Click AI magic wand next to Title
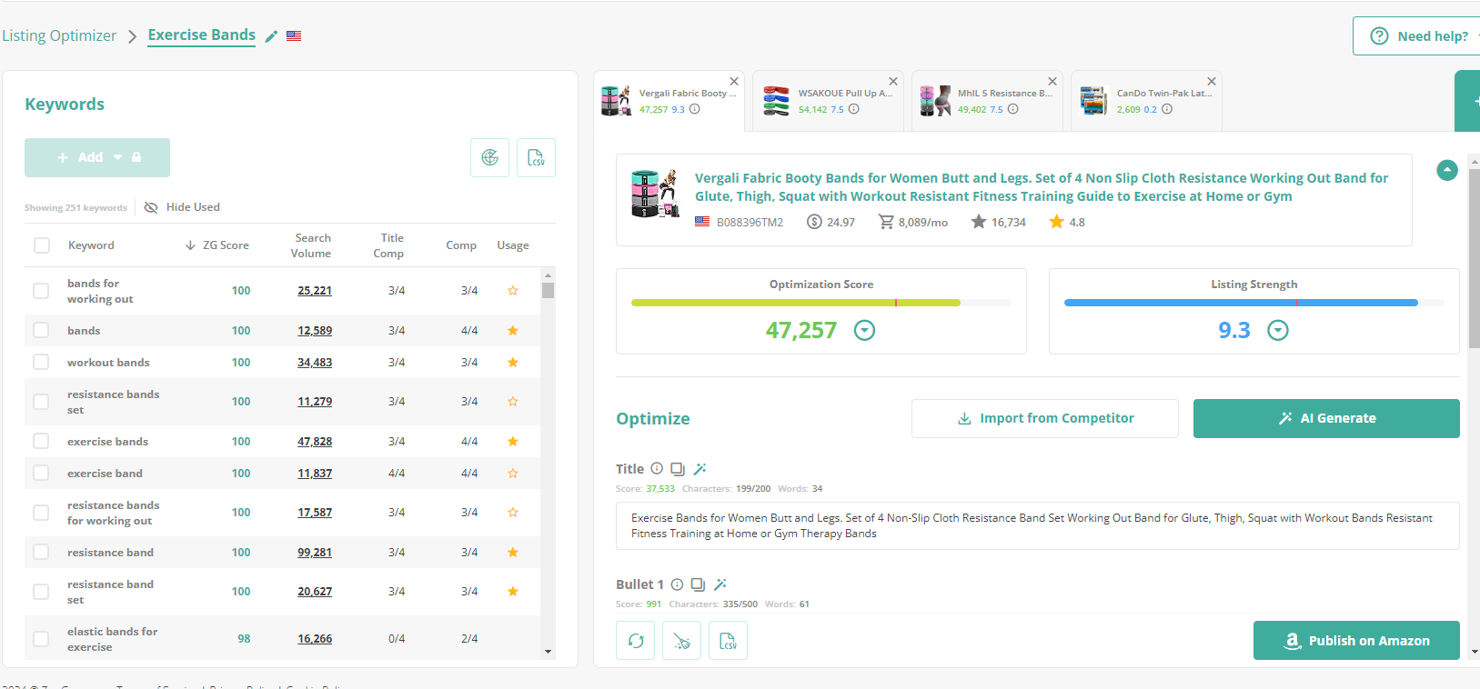Image resolution: width=1480 pixels, height=689 pixels. [700, 469]
